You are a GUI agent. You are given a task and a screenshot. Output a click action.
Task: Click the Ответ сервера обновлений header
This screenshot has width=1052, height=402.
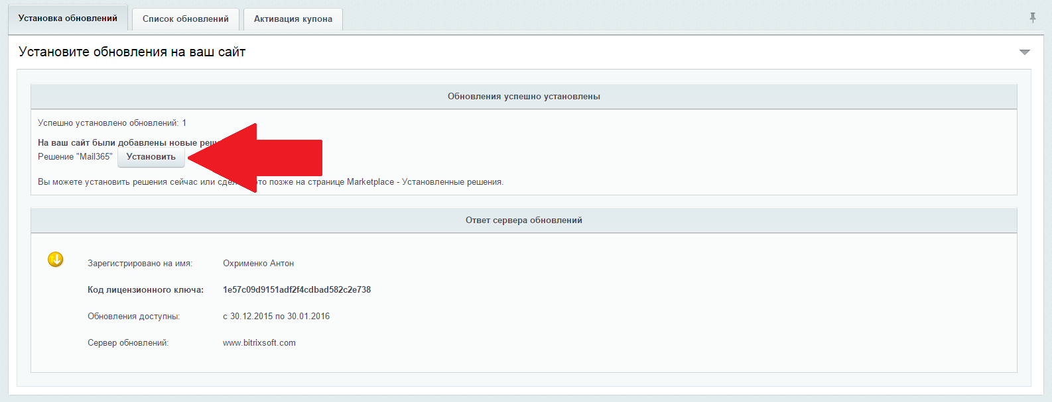524,221
